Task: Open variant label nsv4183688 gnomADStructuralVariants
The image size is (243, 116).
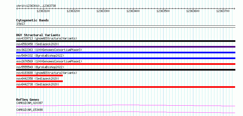Action: [x=47, y=73]
